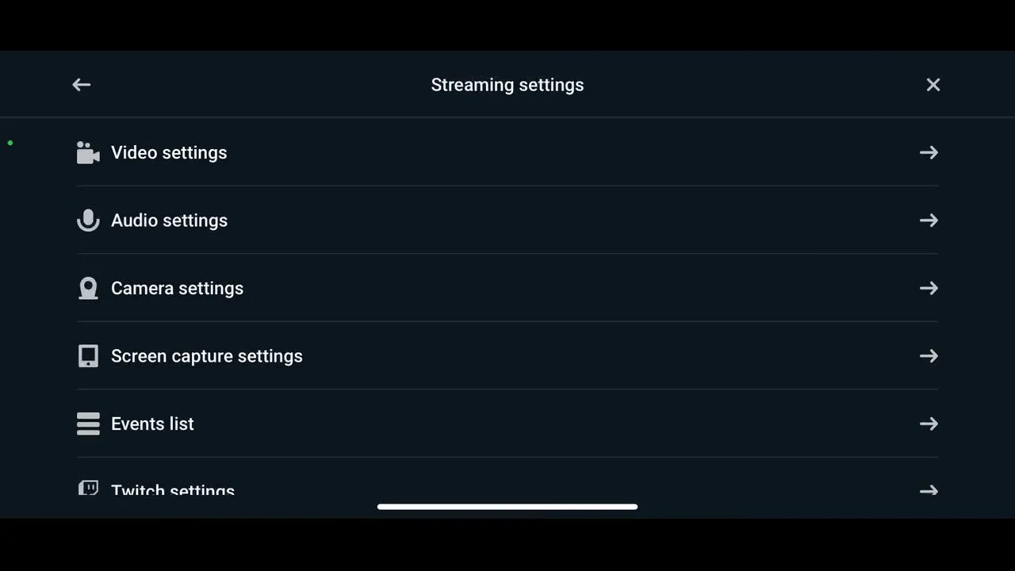Click the video camera icon

click(88, 152)
